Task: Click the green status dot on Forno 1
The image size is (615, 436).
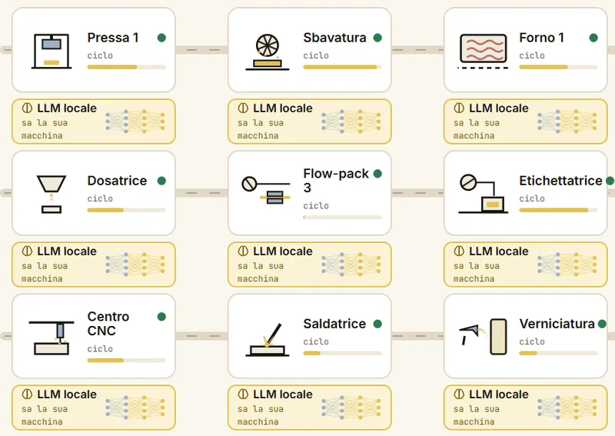Action: pos(593,38)
